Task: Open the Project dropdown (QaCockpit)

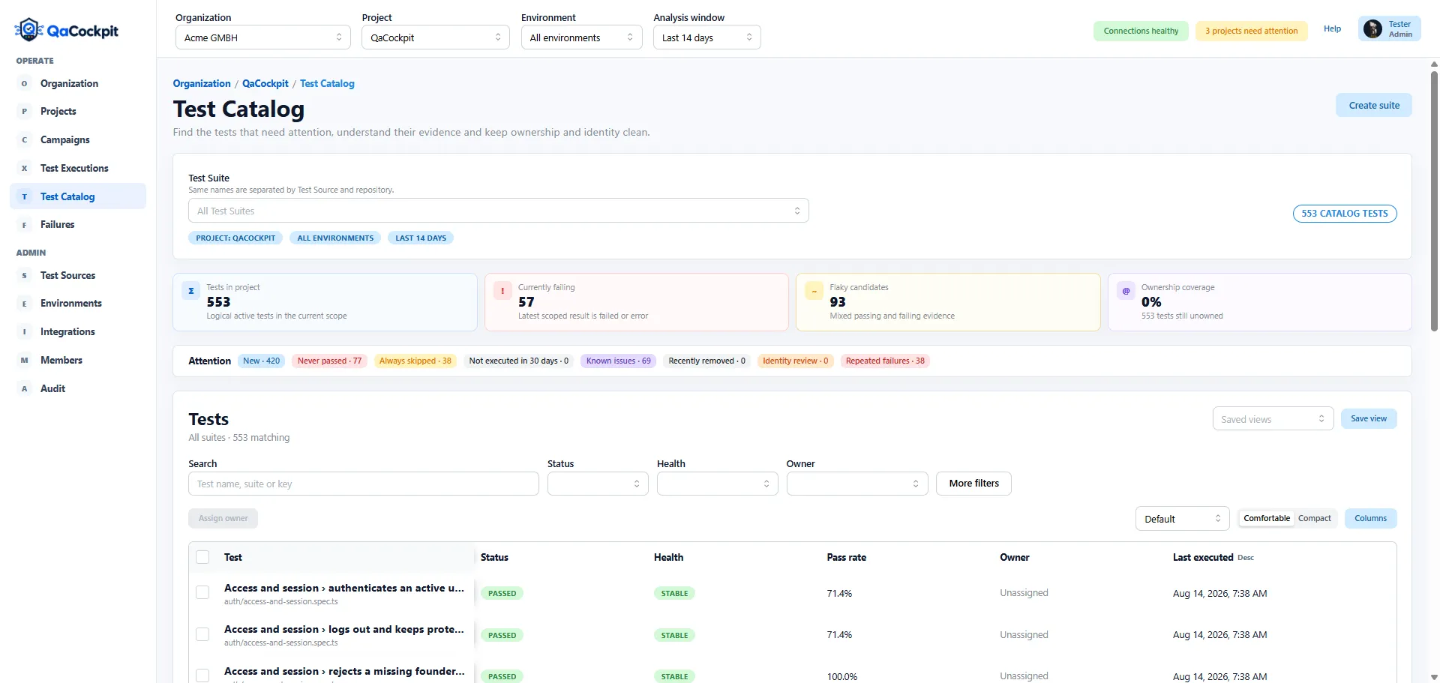Action: click(x=436, y=37)
